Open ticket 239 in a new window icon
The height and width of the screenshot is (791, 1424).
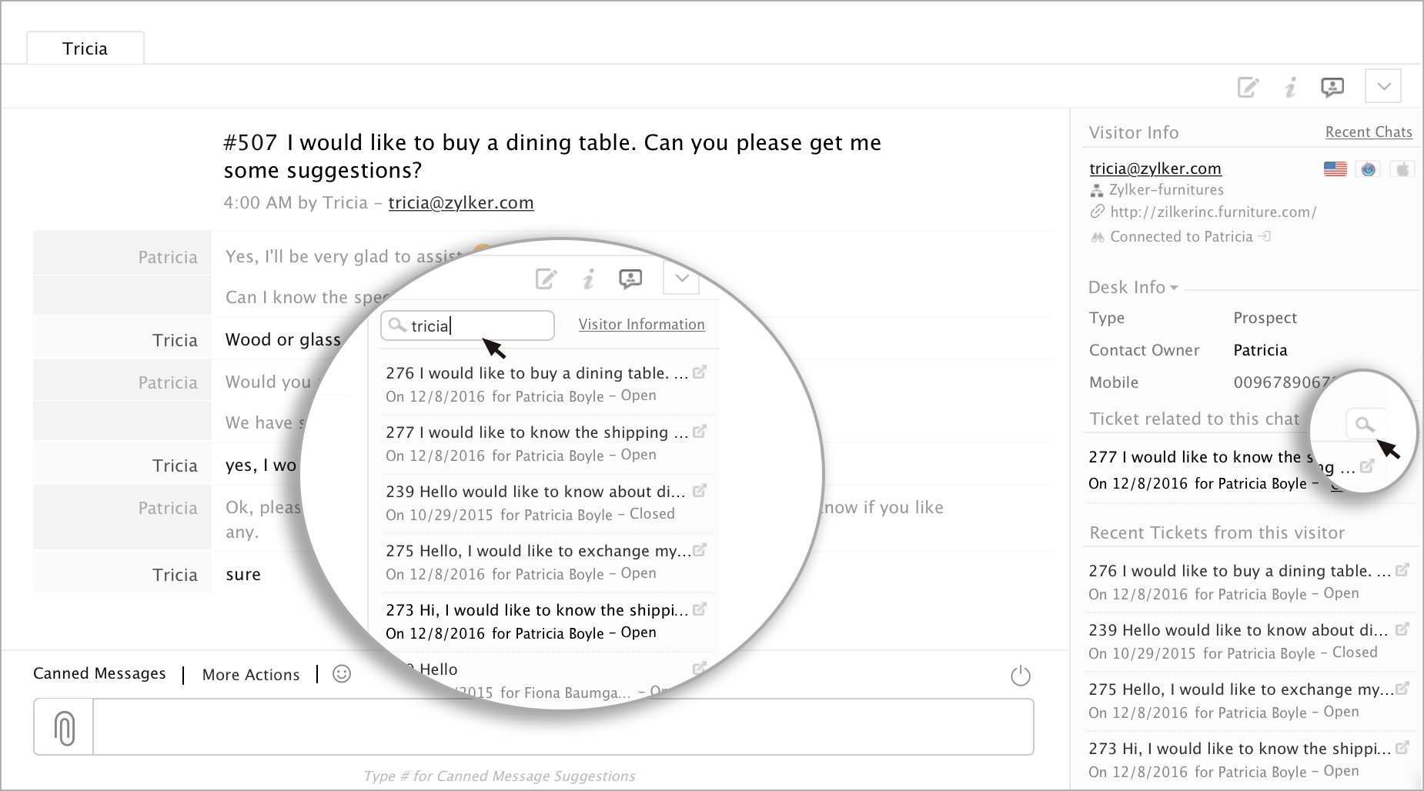pos(1402,629)
